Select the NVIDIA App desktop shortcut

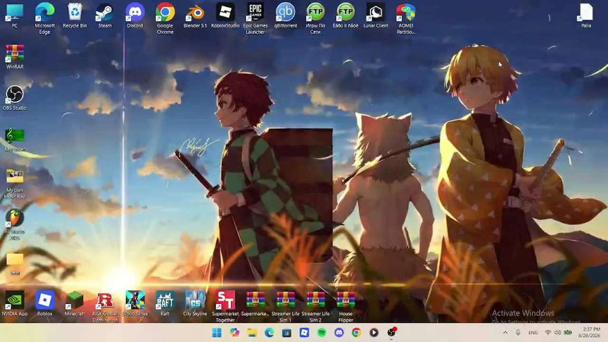coord(15,304)
